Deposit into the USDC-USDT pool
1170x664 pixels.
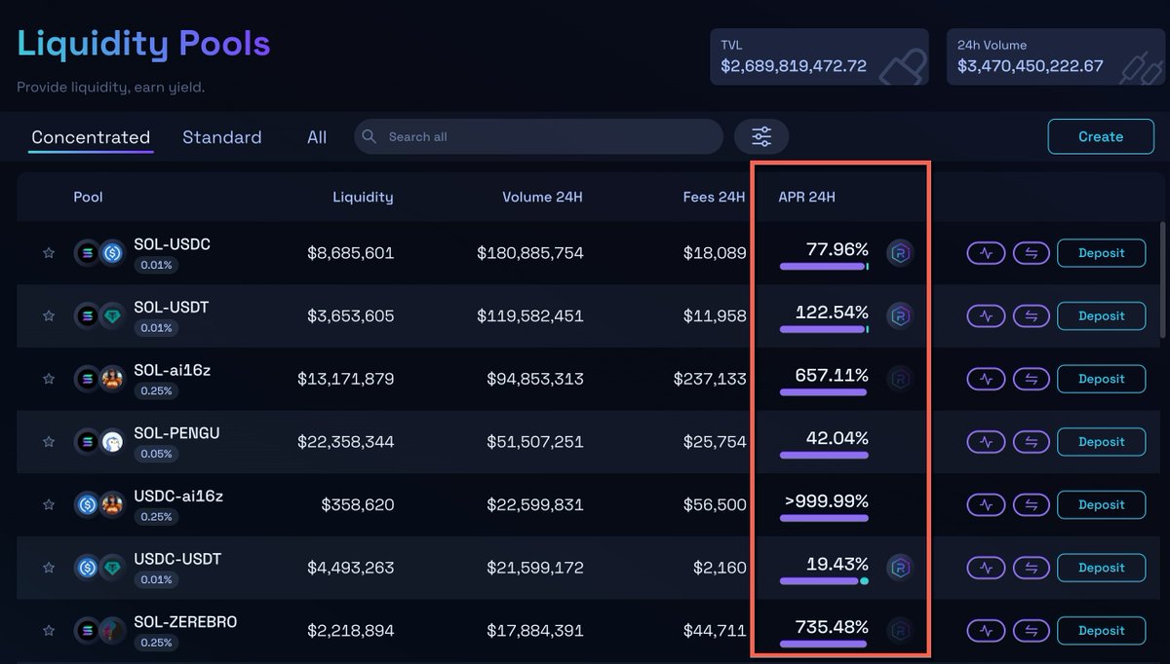1102,568
